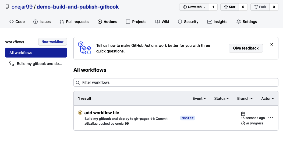Click the master branch label
This screenshot has height=141, width=283.
[188, 118]
